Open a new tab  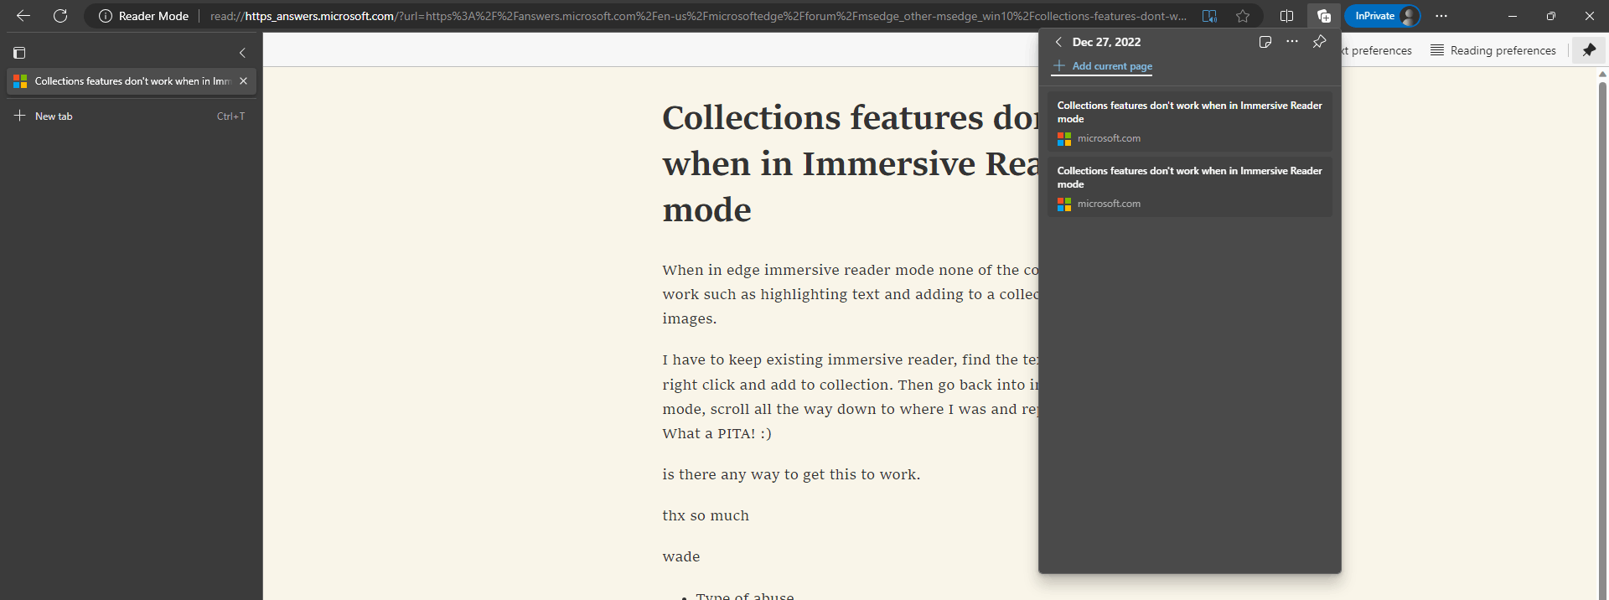pos(131,116)
